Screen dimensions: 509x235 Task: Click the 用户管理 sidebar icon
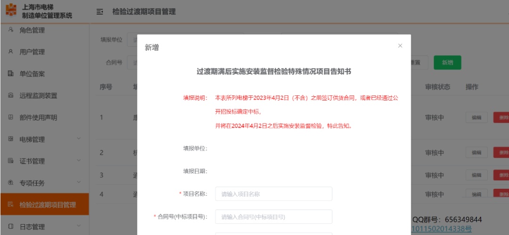coord(11,52)
